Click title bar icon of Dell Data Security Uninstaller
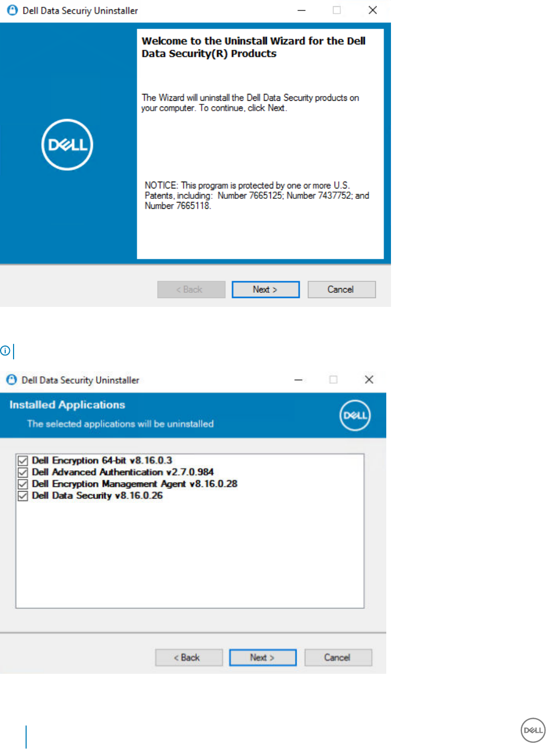This screenshot has width=546, height=749. (11, 380)
